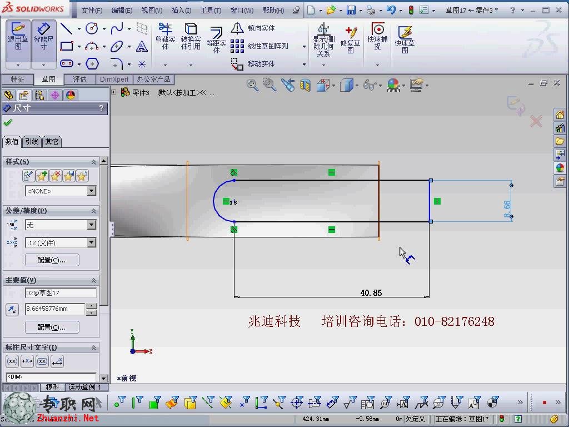Select the Spline sketch tool
Screen dimensions: 569x427
coord(117,28)
